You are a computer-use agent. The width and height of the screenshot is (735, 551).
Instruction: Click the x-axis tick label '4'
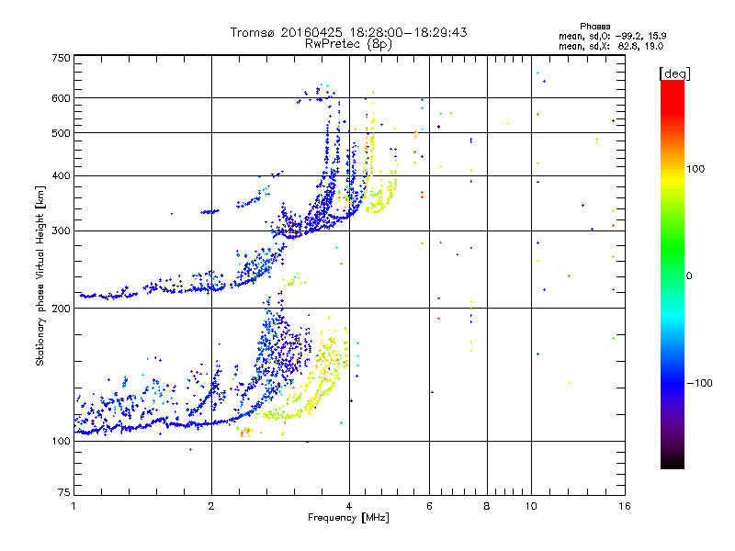coord(349,506)
